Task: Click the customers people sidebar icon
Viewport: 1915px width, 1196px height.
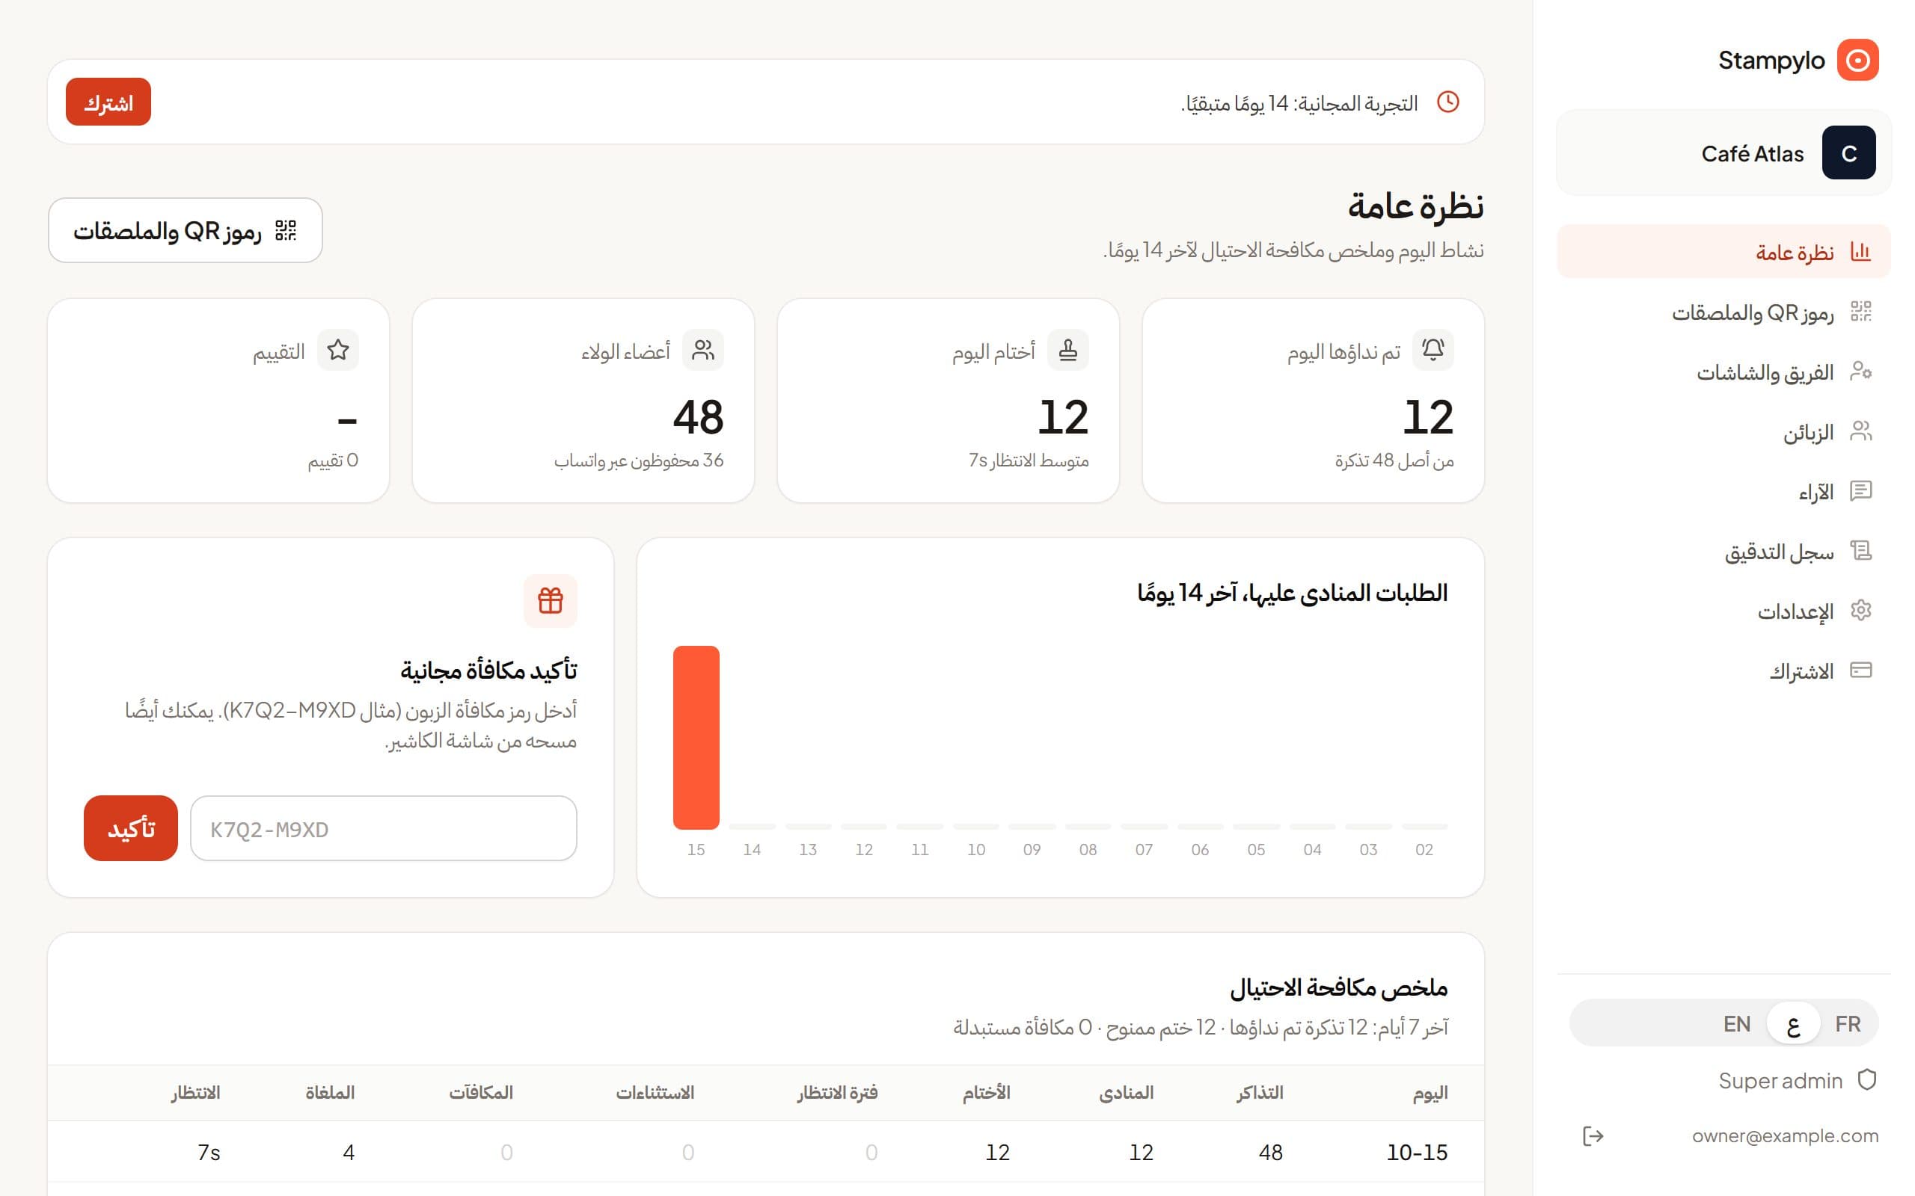Action: point(1860,431)
